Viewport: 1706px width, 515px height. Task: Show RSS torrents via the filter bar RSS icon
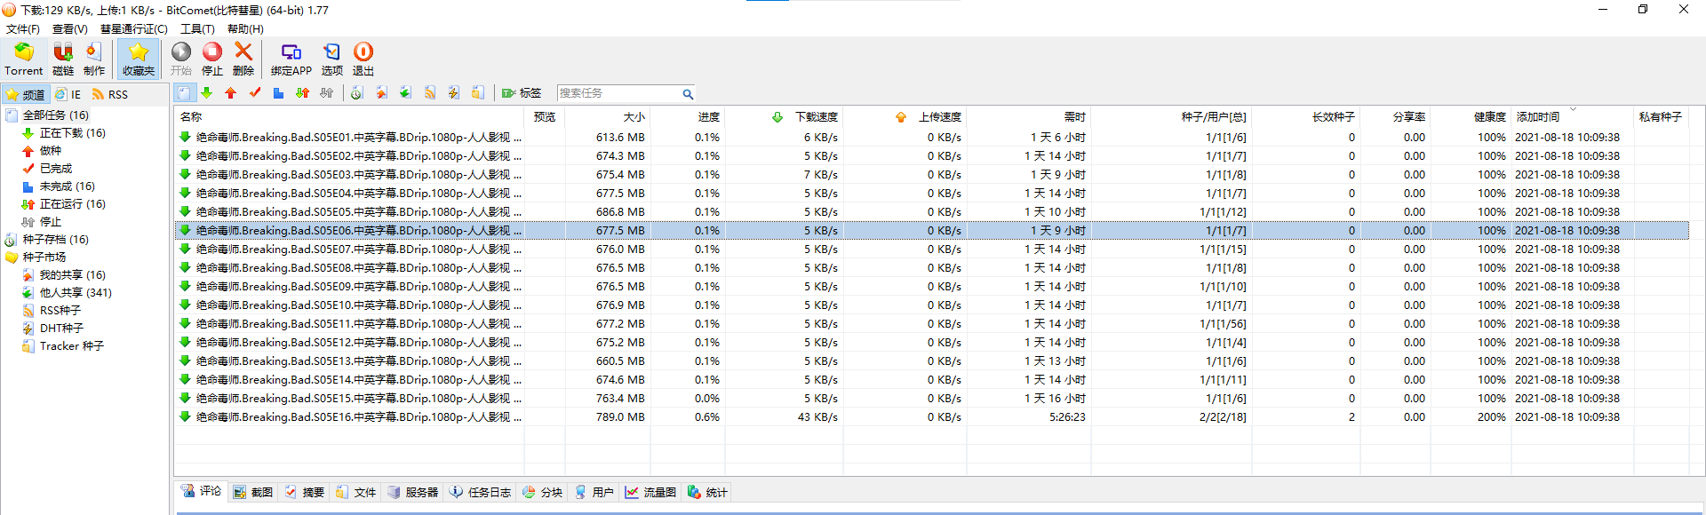(x=430, y=93)
